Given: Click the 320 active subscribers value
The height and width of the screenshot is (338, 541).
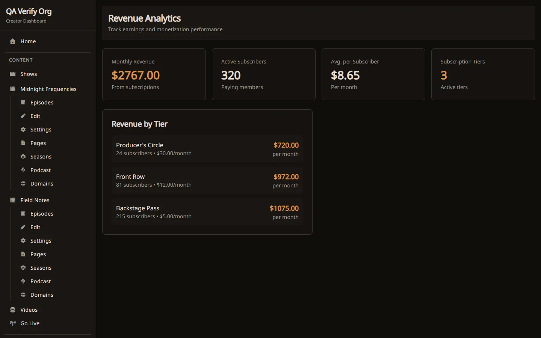Looking at the screenshot, I should pos(231,75).
